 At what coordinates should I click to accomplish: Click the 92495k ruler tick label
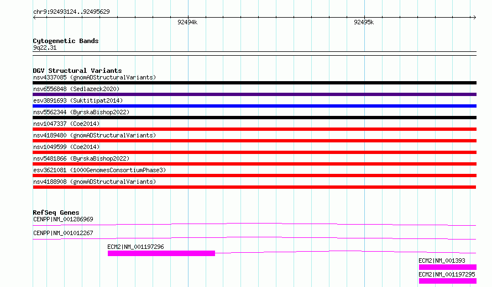click(364, 22)
